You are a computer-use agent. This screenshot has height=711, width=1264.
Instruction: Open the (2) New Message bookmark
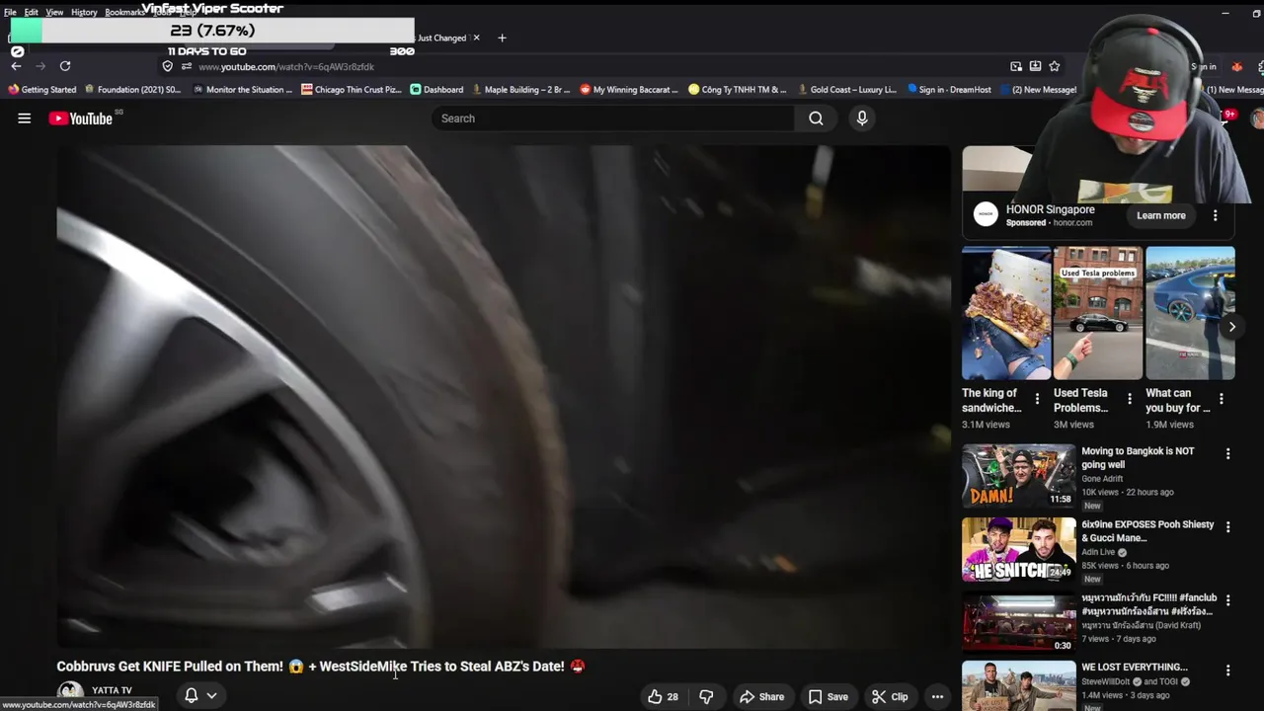click(x=1038, y=90)
